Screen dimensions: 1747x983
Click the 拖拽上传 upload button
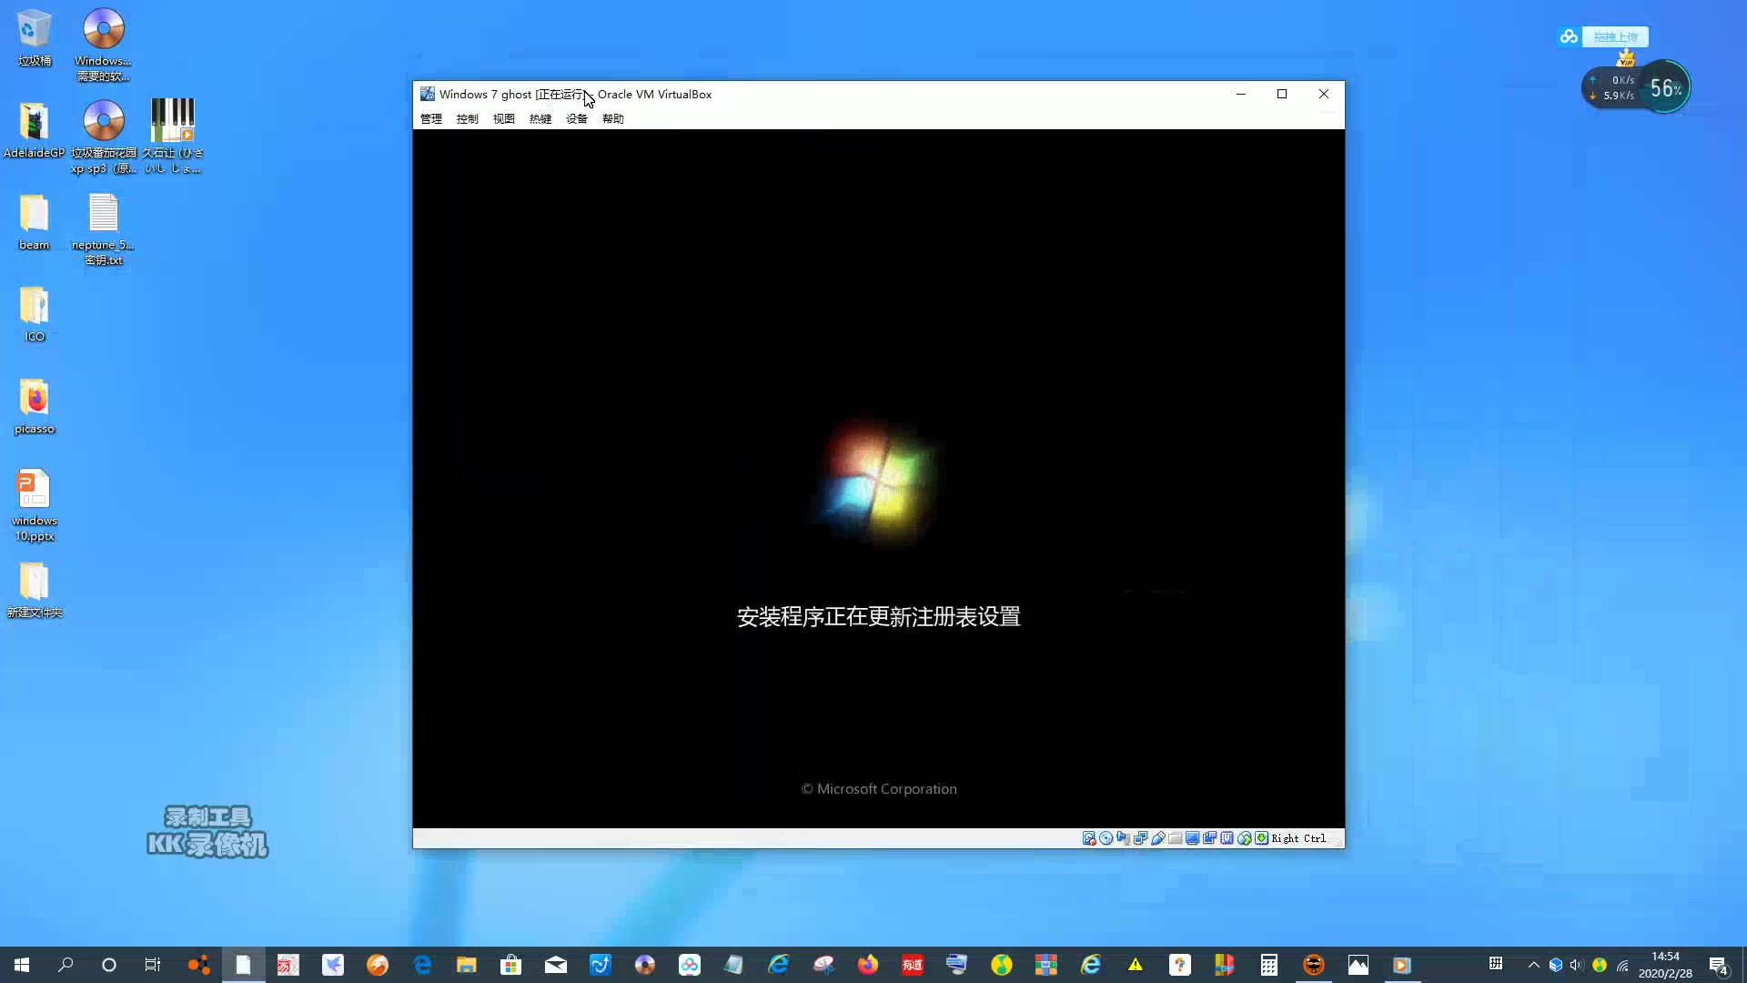(x=1615, y=36)
